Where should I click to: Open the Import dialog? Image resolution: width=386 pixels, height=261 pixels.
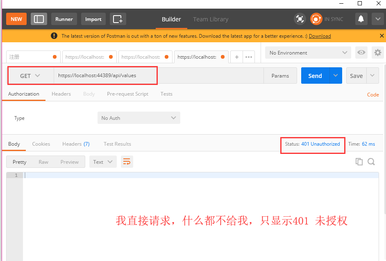click(93, 19)
